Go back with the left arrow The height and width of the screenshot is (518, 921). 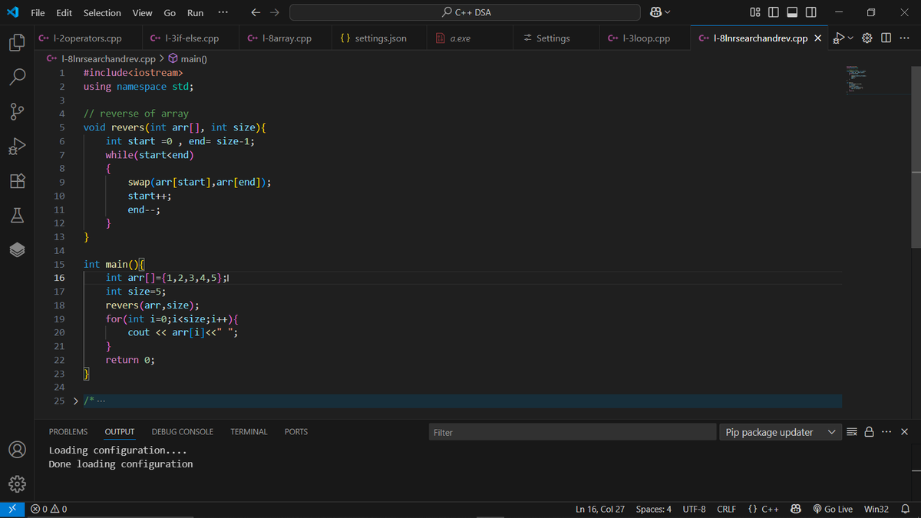pos(256,12)
